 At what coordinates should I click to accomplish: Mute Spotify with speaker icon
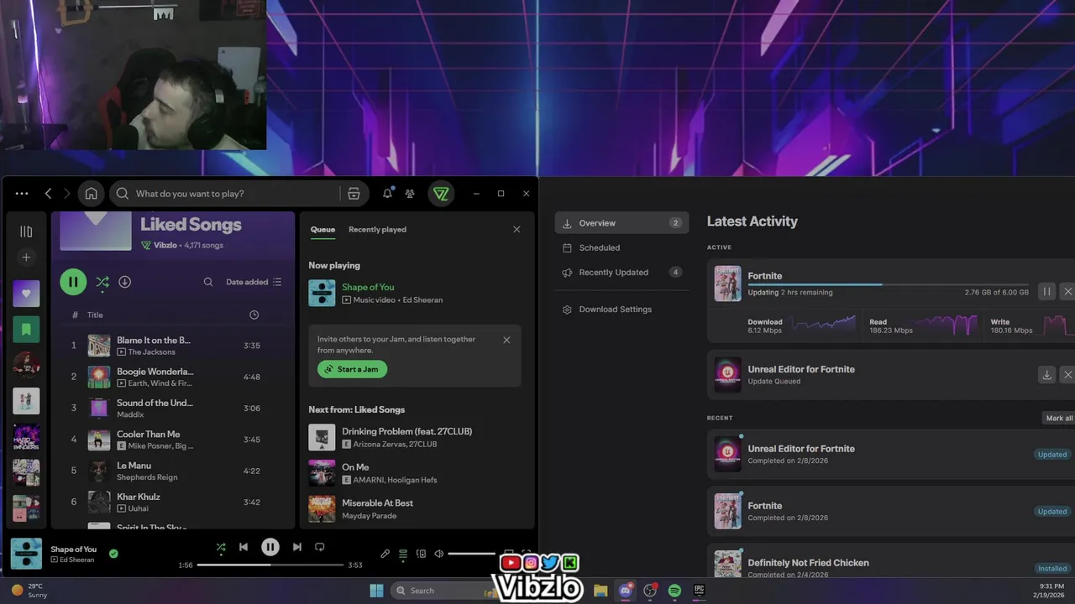(438, 554)
